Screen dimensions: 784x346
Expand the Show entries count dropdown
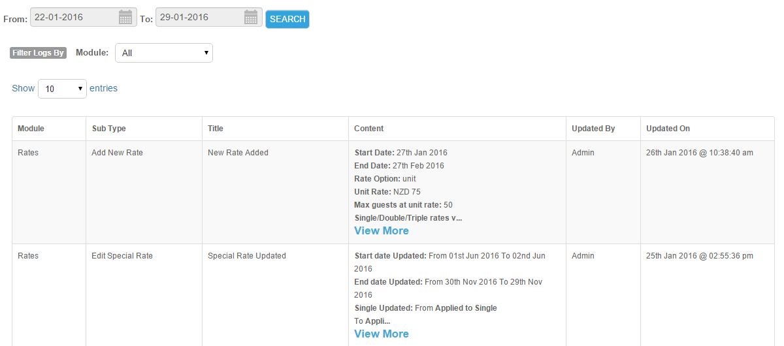pyautogui.click(x=62, y=89)
